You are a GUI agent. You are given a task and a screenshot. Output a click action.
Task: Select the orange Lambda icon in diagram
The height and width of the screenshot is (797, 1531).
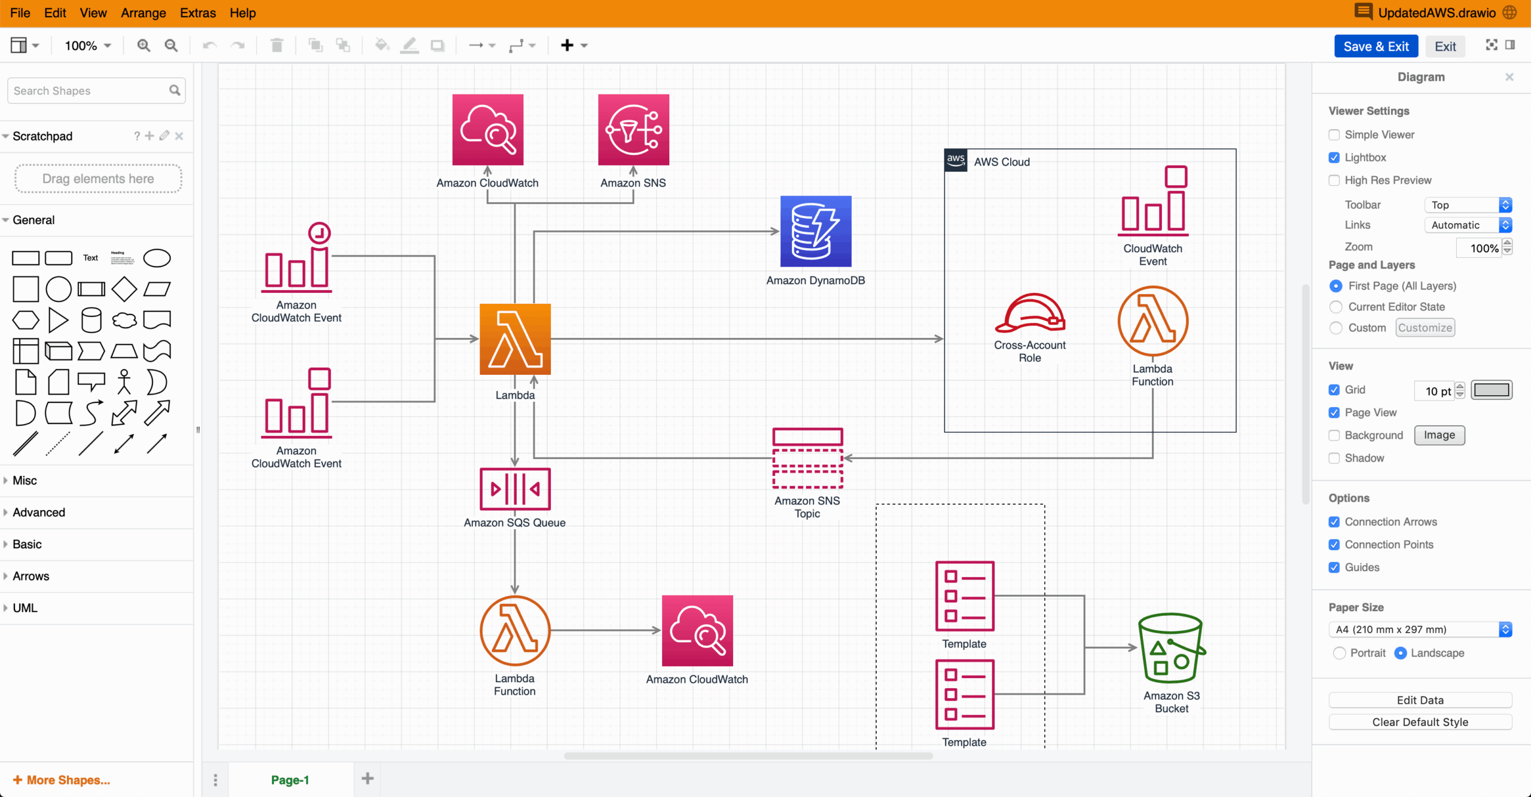pos(515,339)
